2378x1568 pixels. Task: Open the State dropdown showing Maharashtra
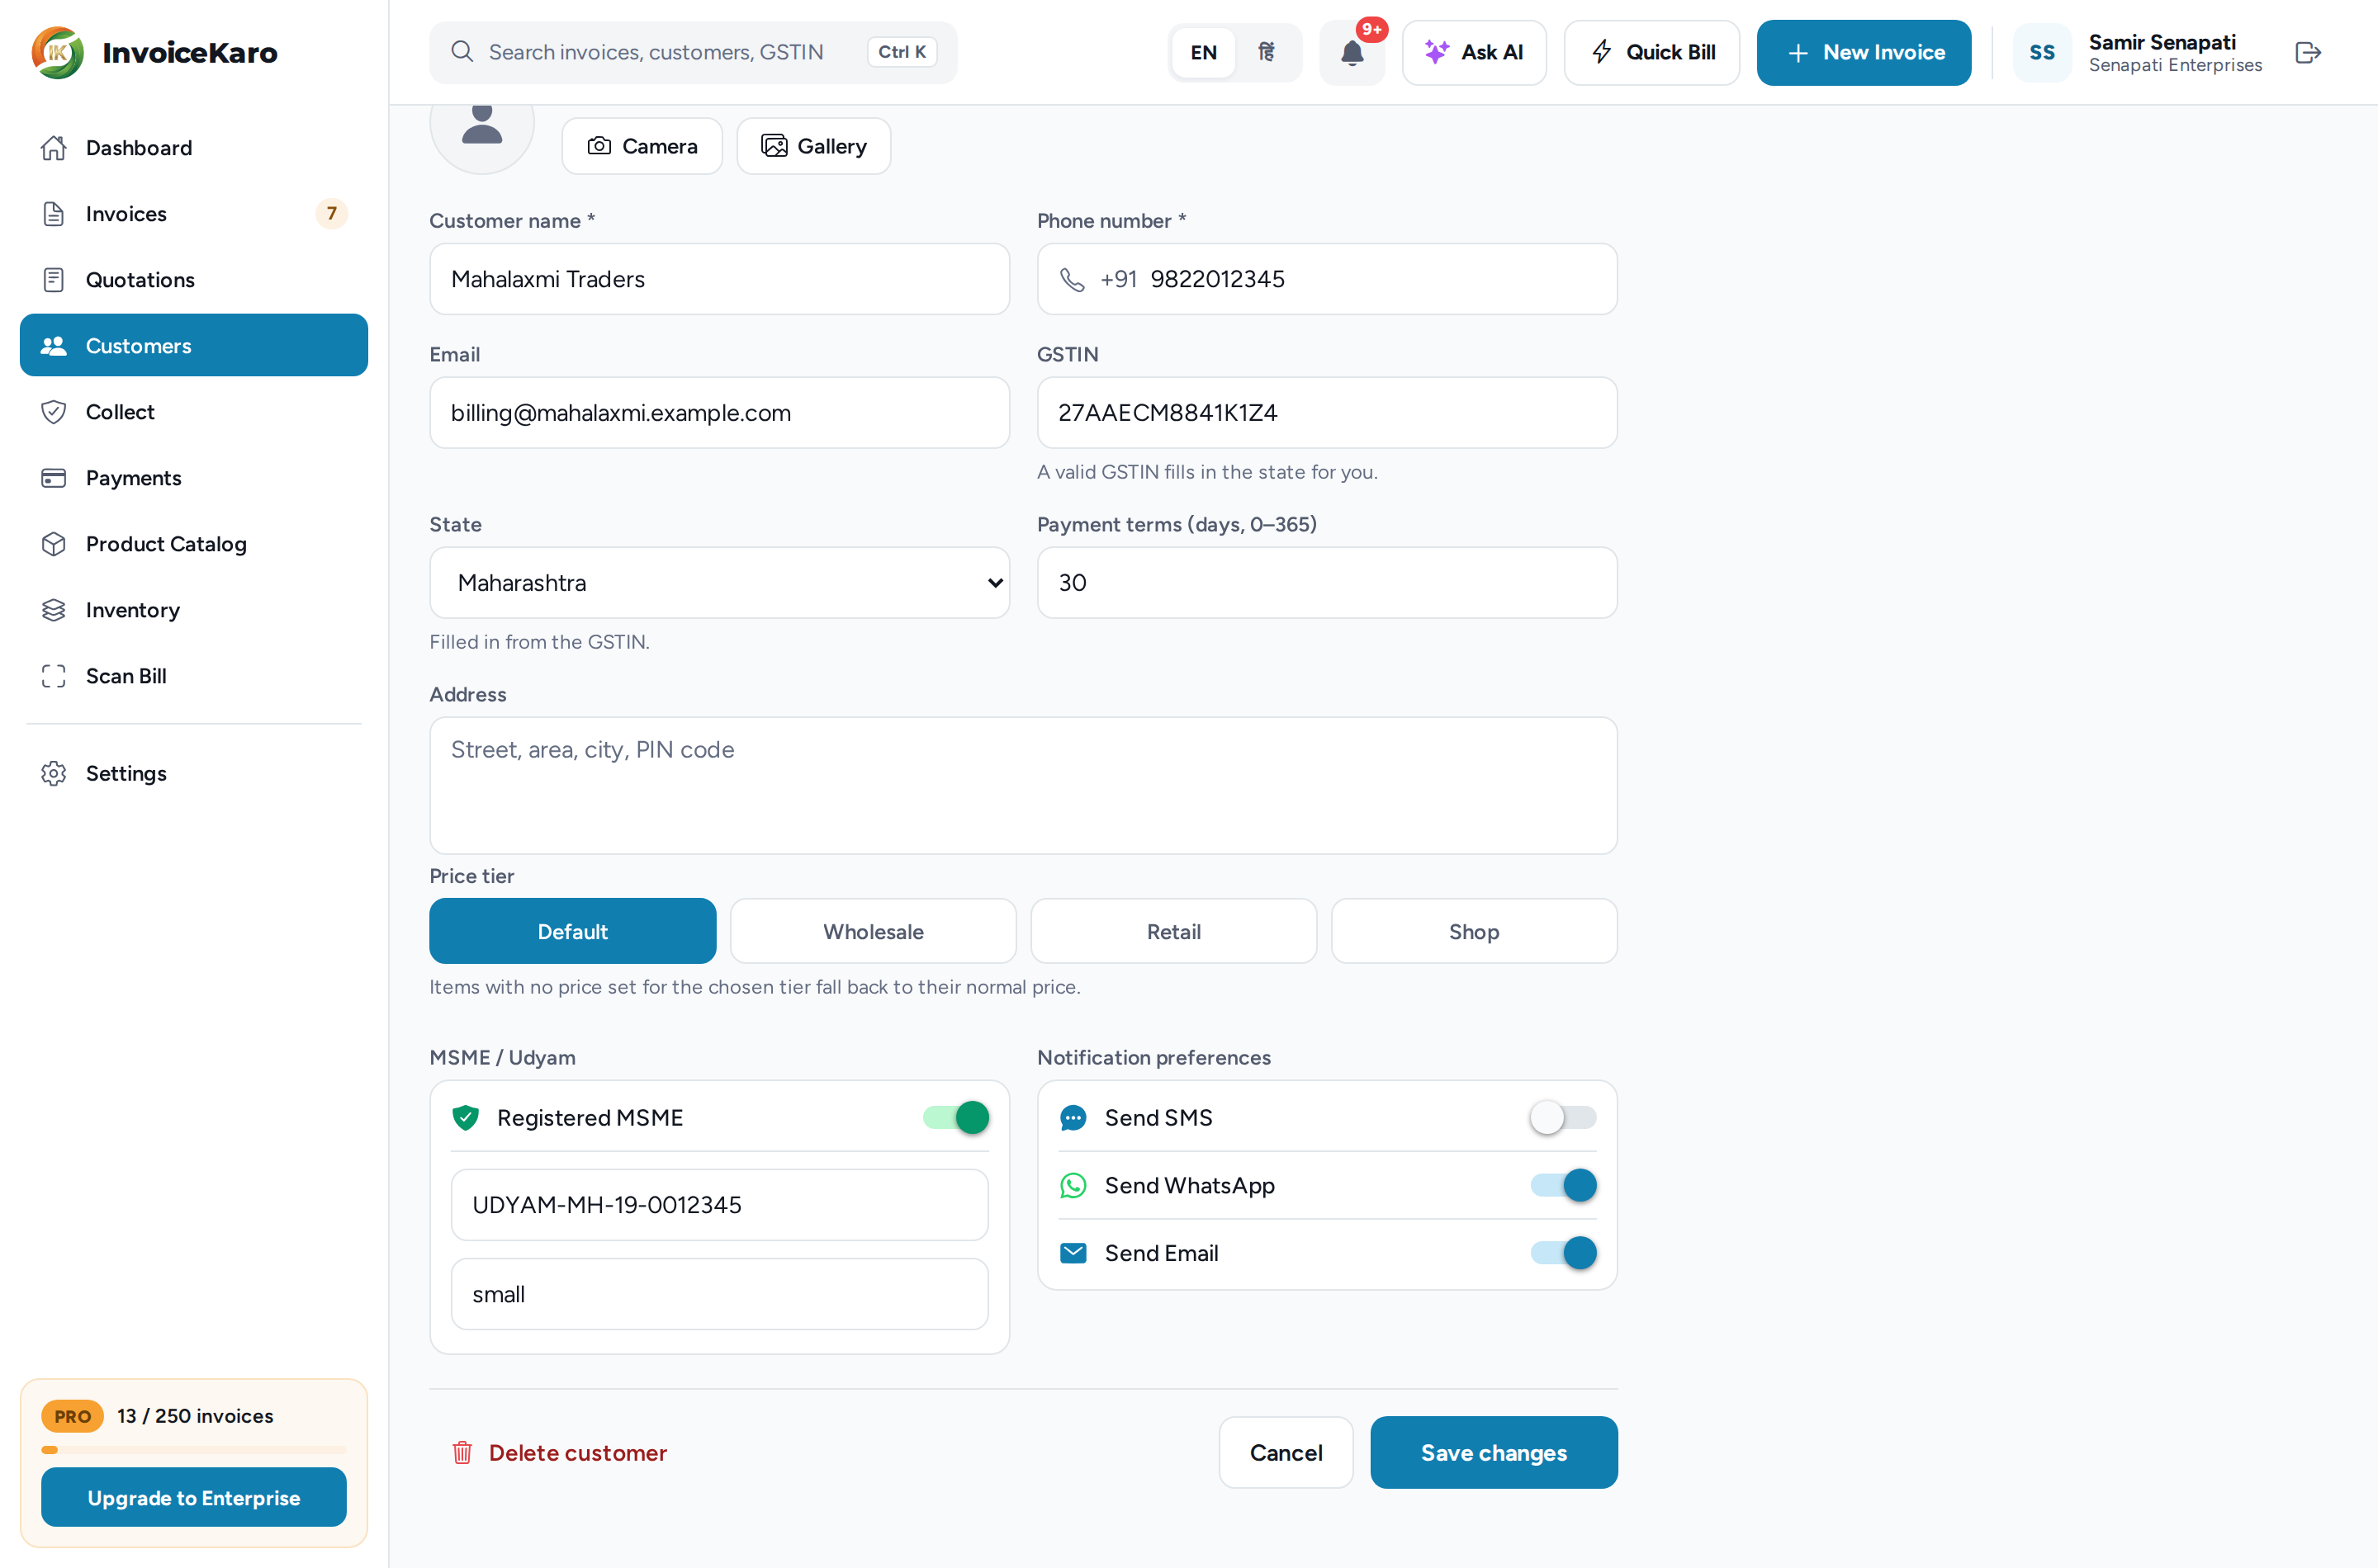pos(719,582)
